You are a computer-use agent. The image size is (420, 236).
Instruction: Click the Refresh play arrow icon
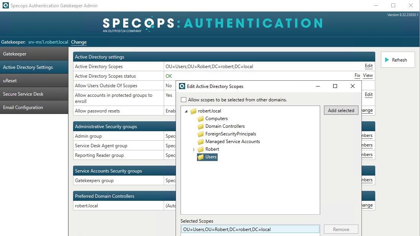[387, 60]
